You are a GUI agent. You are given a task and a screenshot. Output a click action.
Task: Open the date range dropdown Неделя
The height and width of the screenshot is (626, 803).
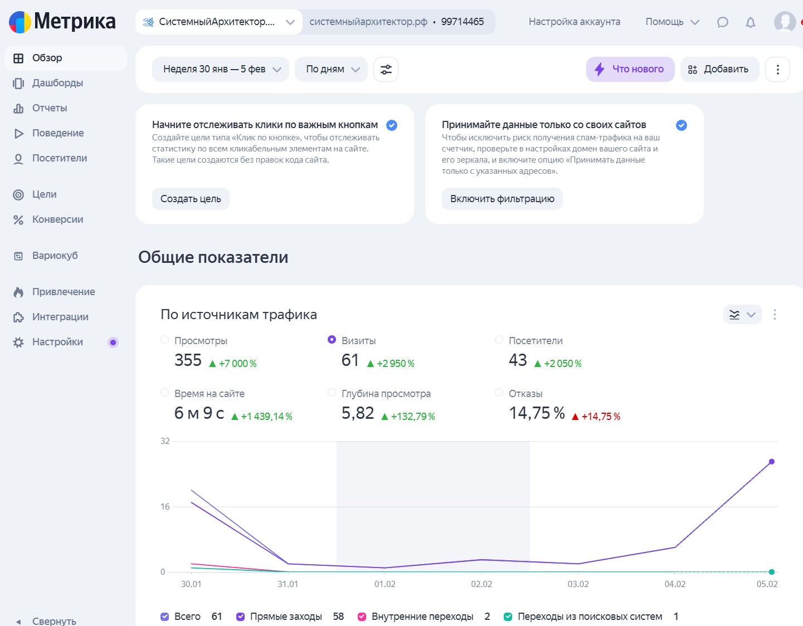click(x=221, y=70)
